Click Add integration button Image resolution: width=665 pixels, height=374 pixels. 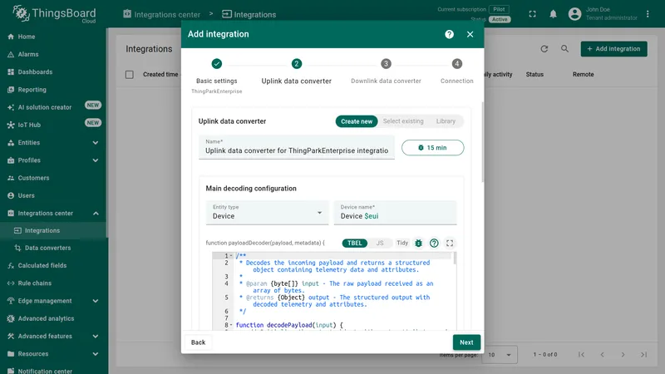click(613, 49)
